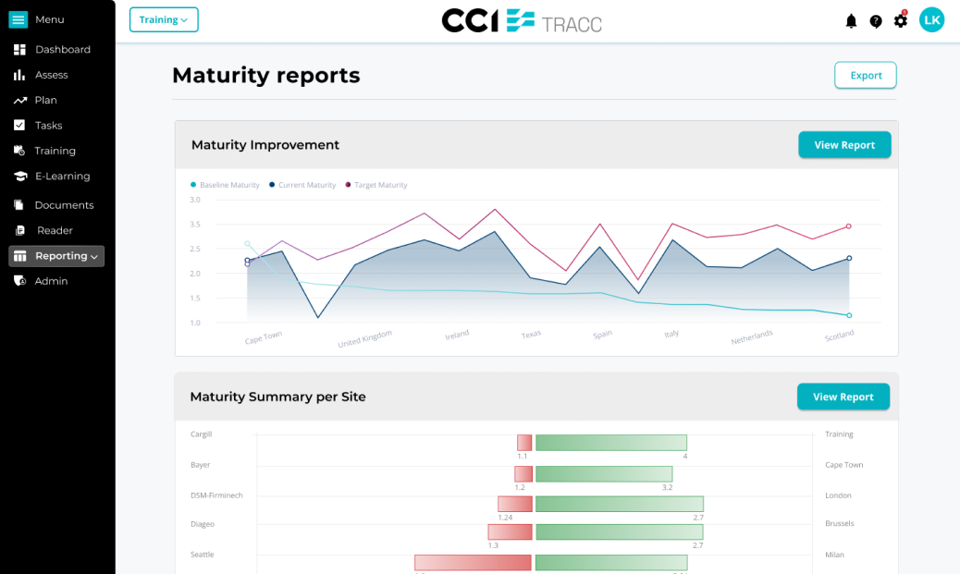Toggle Target Maturity legend series
Viewport: 960px width, 574px height.
click(375, 185)
